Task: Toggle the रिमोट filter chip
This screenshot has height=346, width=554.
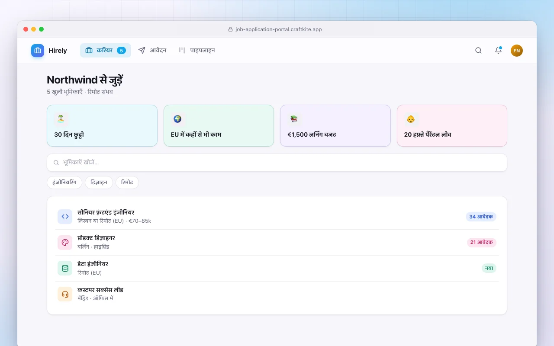Action: point(127,183)
